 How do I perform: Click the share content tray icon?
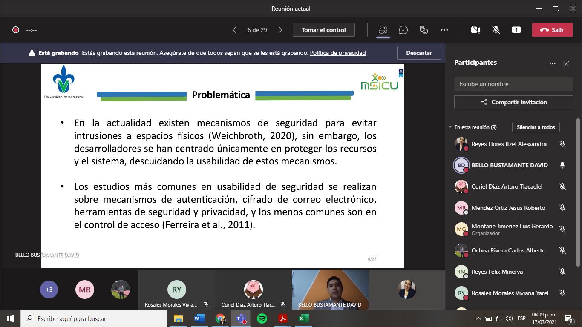tap(516, 30)
